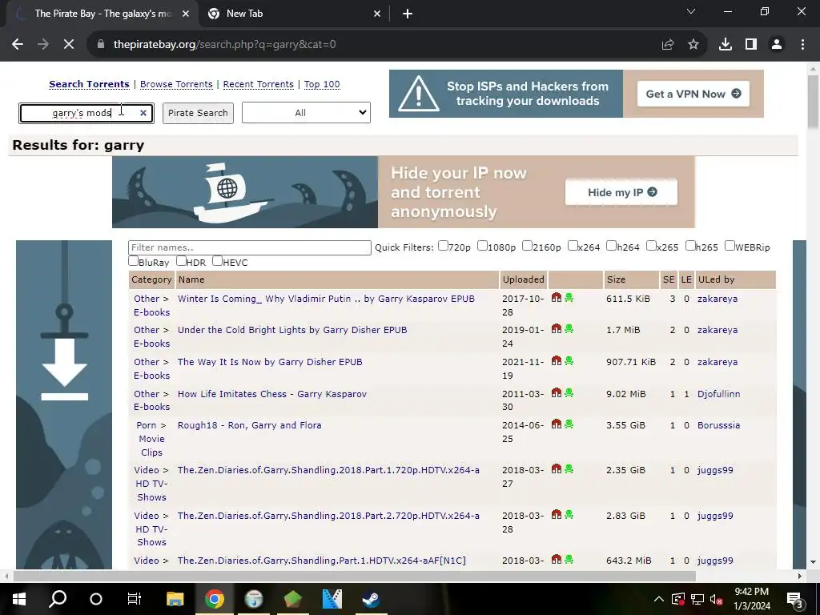Open the tab search chevron
The image size is (820, 615).
tap(691, 11)
